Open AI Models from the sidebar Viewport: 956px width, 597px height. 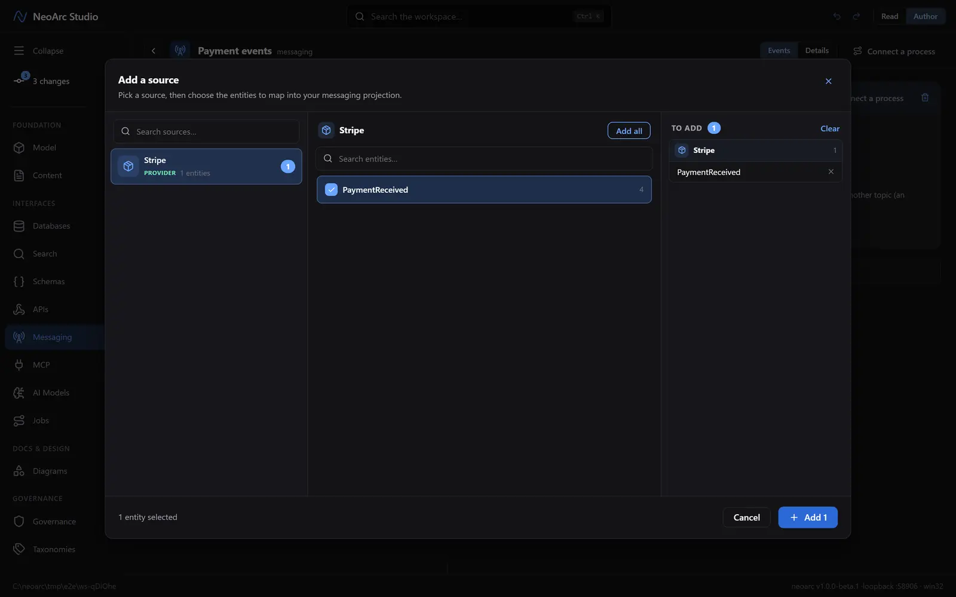(x=51, y=393)
